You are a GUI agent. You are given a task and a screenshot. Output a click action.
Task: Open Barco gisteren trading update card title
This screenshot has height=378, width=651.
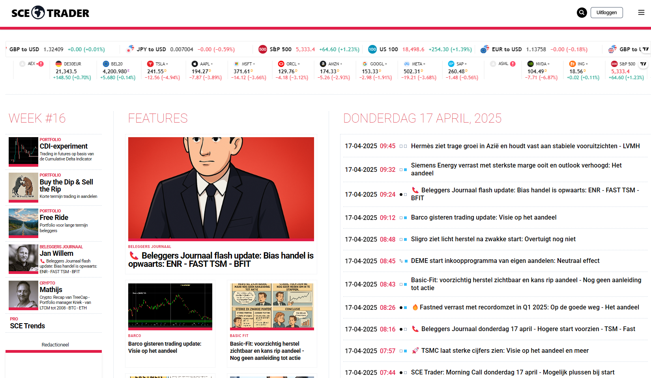pyautogui.click(x=165, y=347)
